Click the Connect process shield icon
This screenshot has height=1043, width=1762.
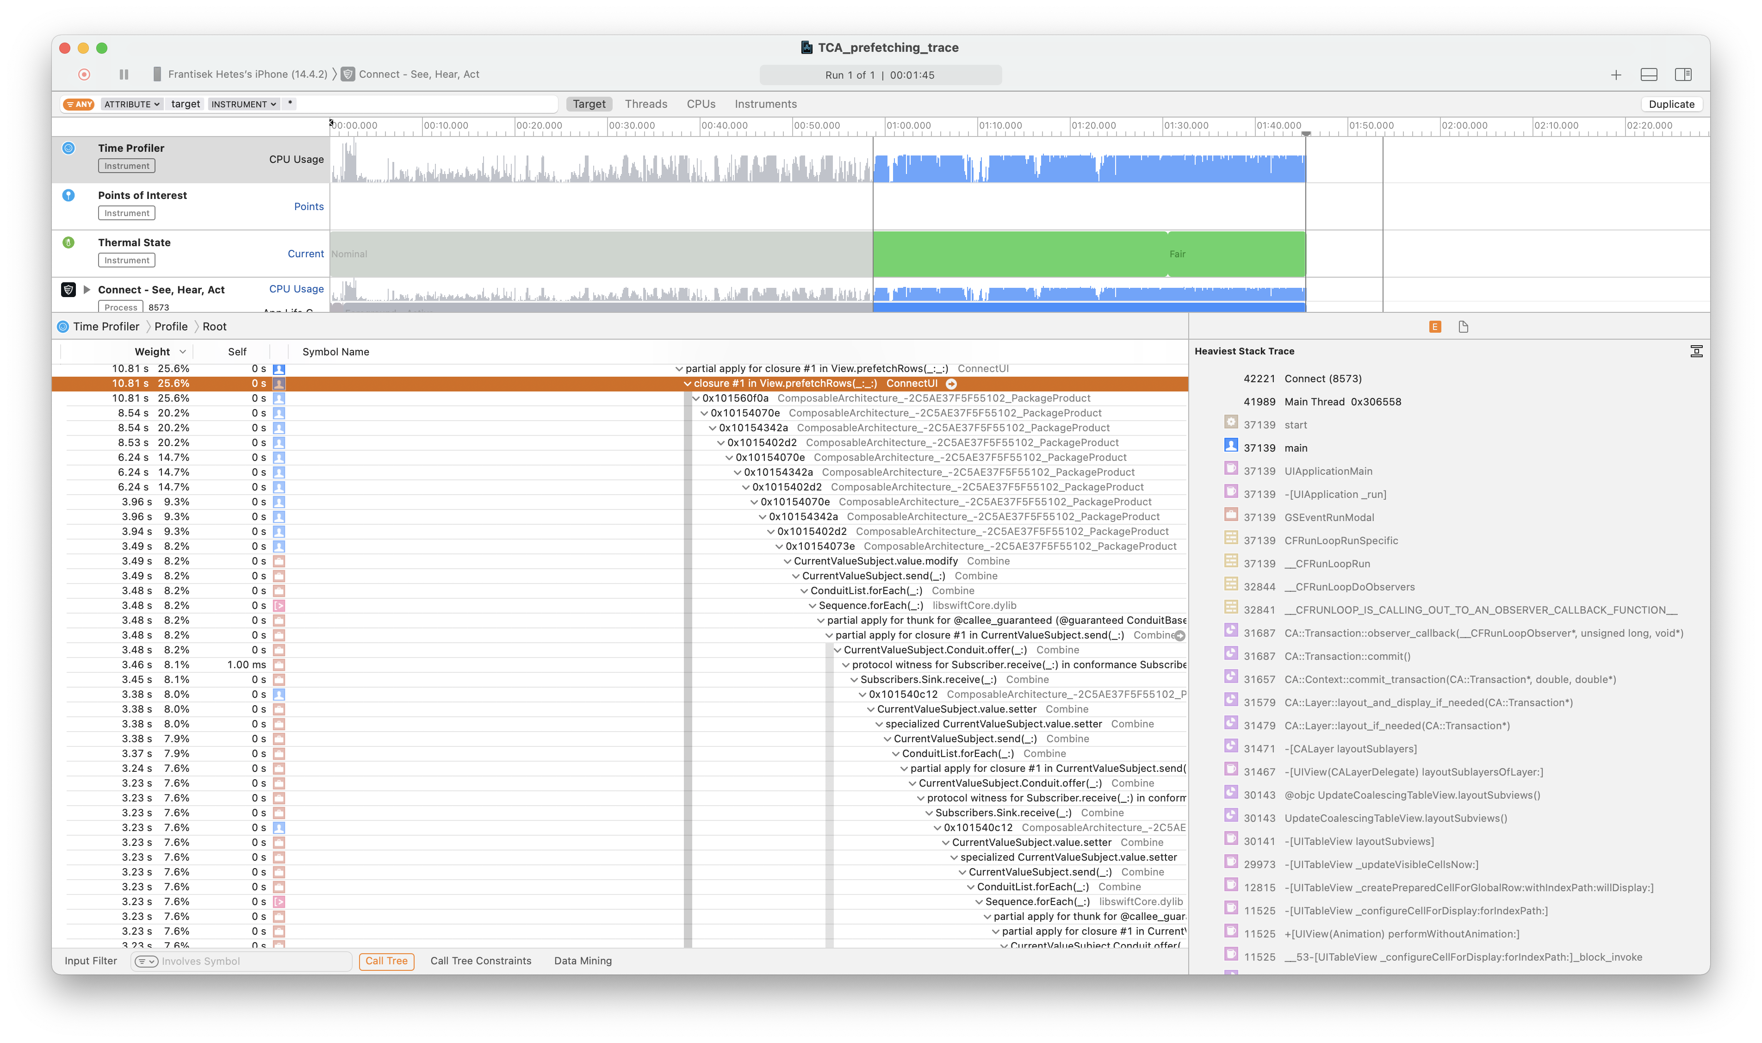(68, 289)
